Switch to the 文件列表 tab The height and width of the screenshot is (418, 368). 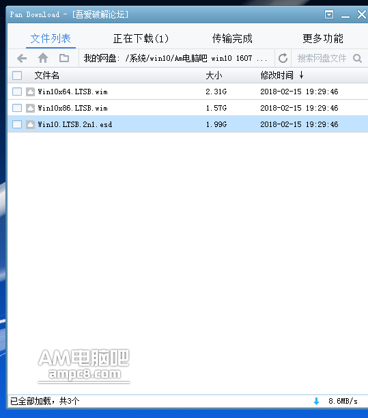pyautogui.click(x=51, y=39)
